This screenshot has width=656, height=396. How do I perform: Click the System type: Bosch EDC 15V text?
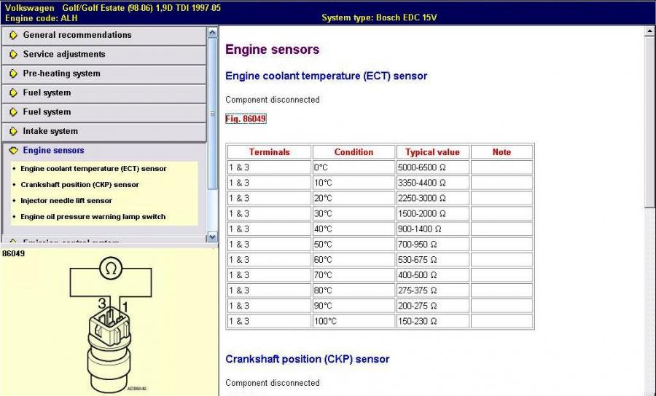point(379,17)
